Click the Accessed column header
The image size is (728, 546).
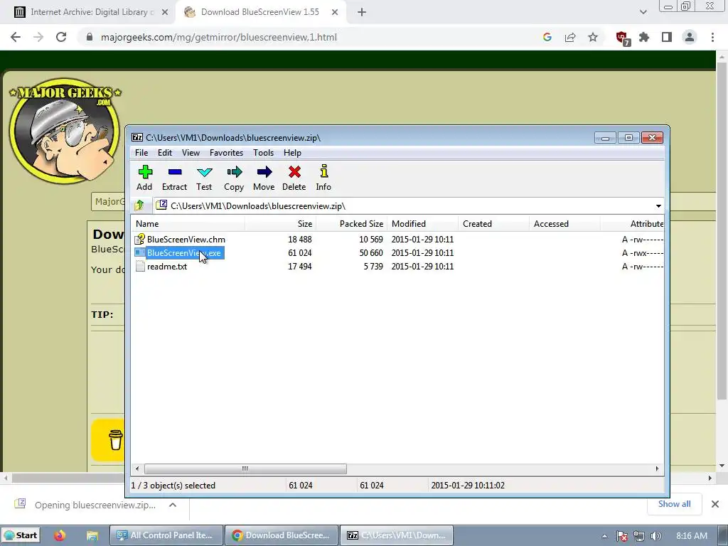coord(564,224)
